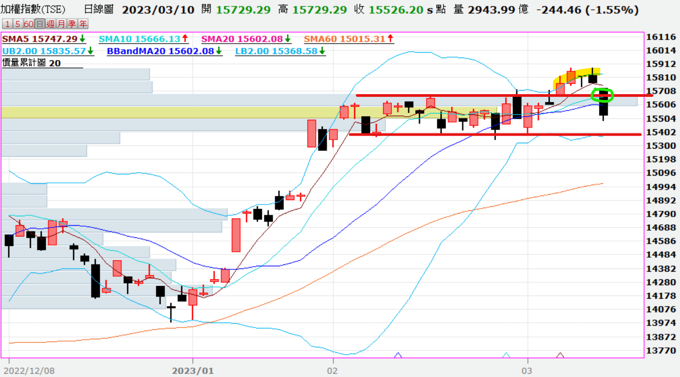Click the 價量累計圖 20 label

[32, 63]
